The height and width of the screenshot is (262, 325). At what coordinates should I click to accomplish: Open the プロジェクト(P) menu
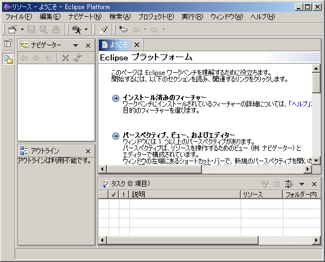click(156, 17)
